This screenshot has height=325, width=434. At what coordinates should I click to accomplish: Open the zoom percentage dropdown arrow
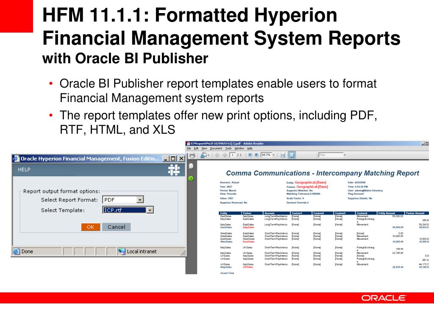tap(273, 155)
